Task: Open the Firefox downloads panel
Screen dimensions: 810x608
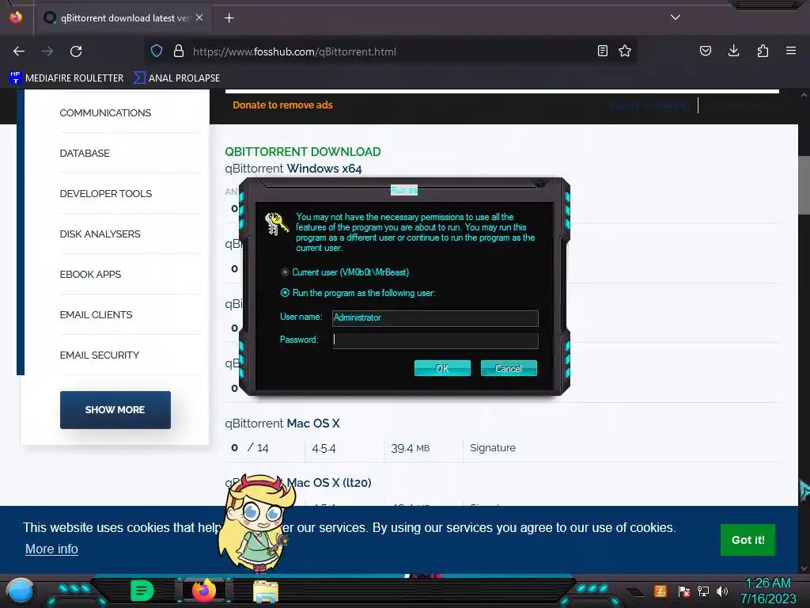Action: (733, 51)
